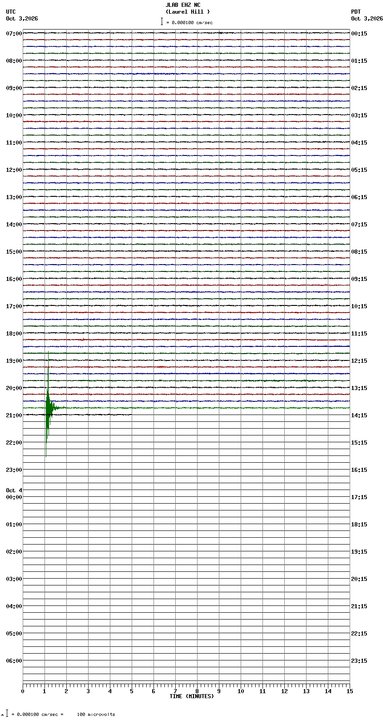The height and width of the screenshot is (720, 386).
Task: Click the PDT time label '01:15'
Action: tap(359, 61)
